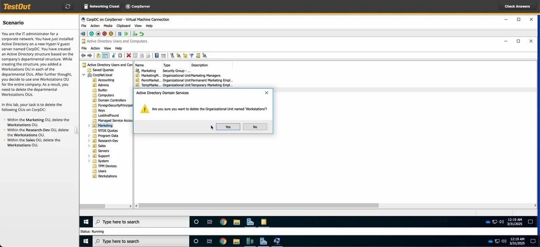
Task: Expand the Sales OU node
Action: tap(89, 146)
